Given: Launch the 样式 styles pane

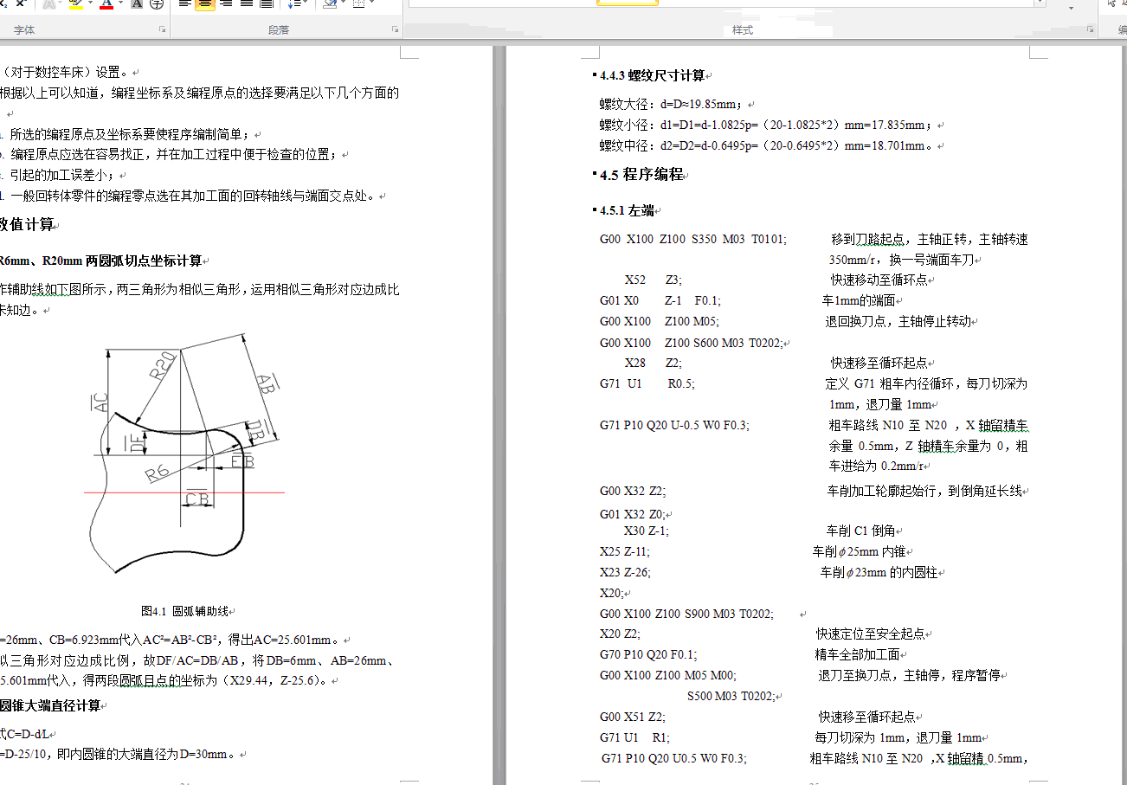Looking at the screenshot, I should click(1089, 30).
